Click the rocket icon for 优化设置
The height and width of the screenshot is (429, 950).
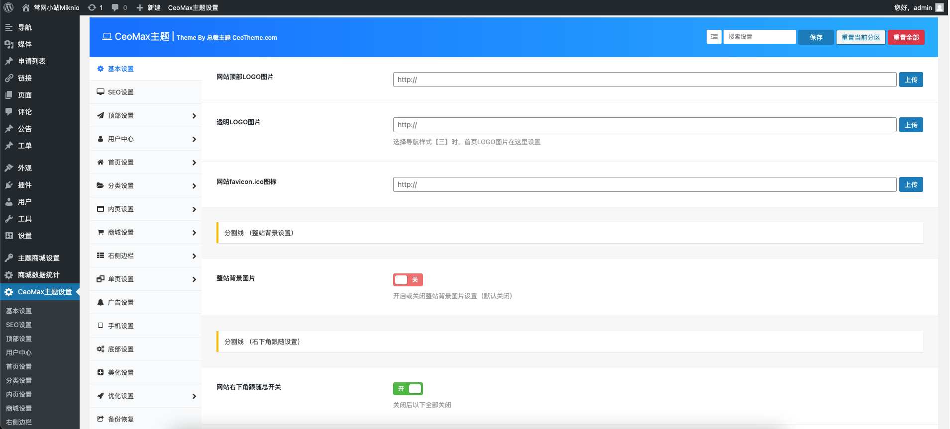pos(101,396)
